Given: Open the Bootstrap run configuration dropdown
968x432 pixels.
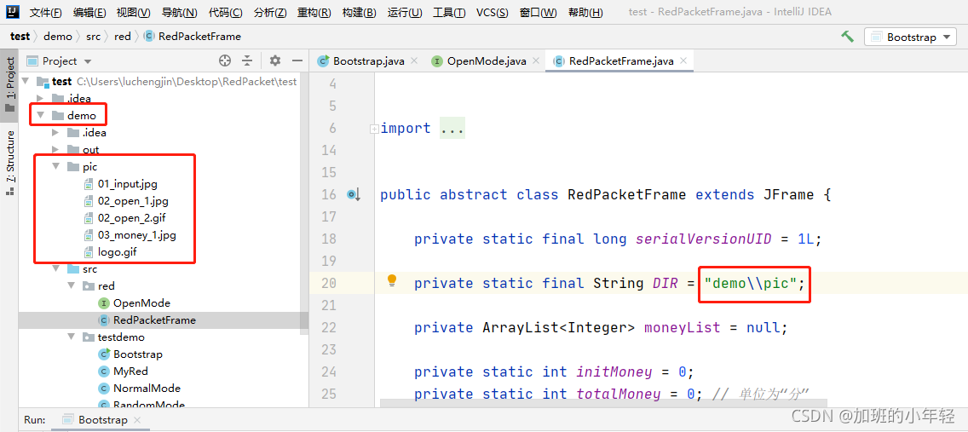Looking at the screenshot, I should pyautogui.click(x=909, y=37).
